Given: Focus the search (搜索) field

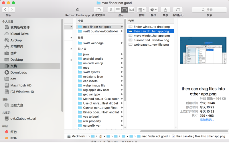Looking at the screenshot, I should (209, 10).
